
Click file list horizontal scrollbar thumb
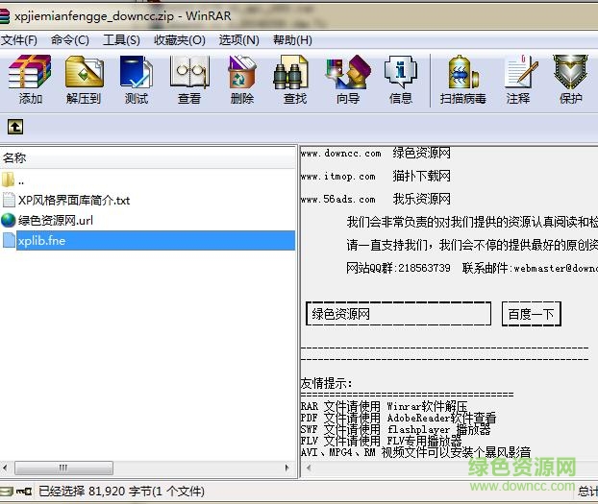pyautogui.click(x=63, y=468)
